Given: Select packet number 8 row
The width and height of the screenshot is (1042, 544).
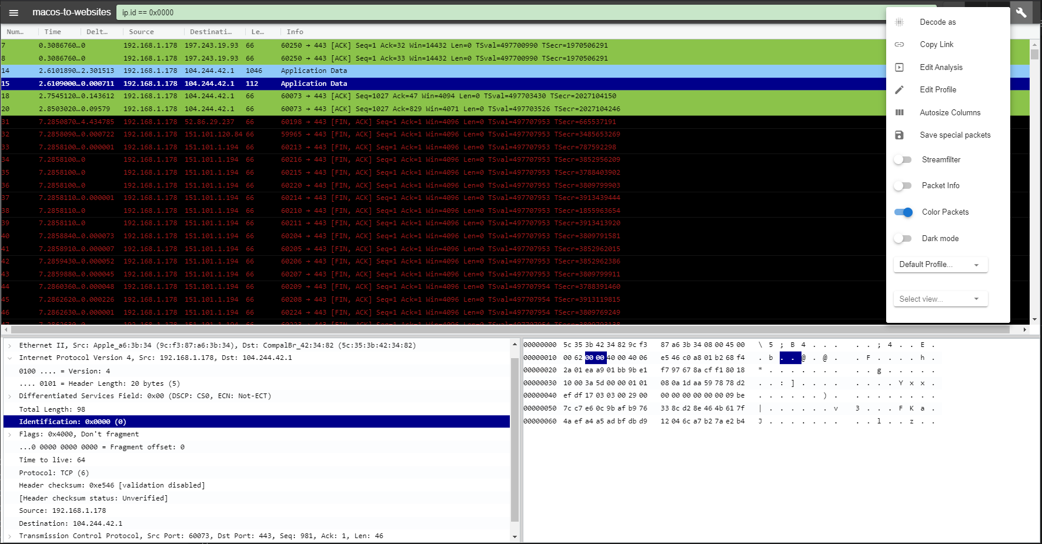Looking at the screenshot, I should [515, 58].
